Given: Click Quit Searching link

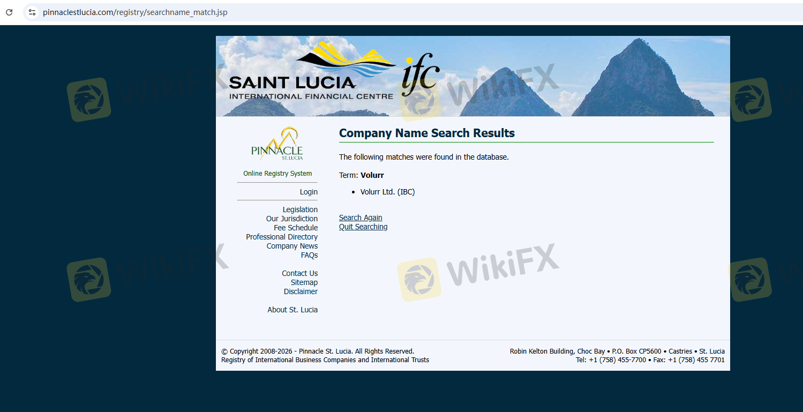Looking at the screenshot, I should coord(363,227).
